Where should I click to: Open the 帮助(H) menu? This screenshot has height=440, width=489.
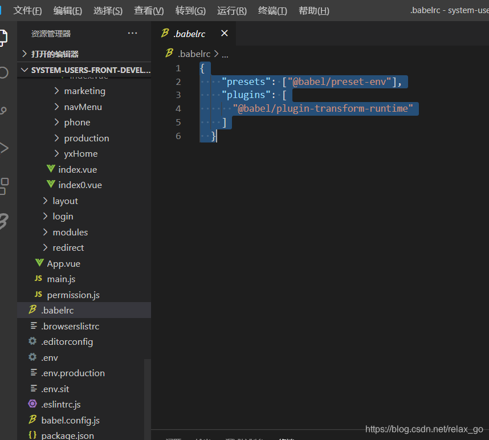(x=313, y=11)
